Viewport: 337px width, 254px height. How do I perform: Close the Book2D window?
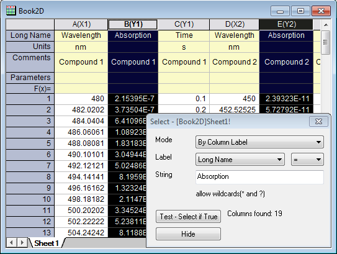click(x=321, y=11)
